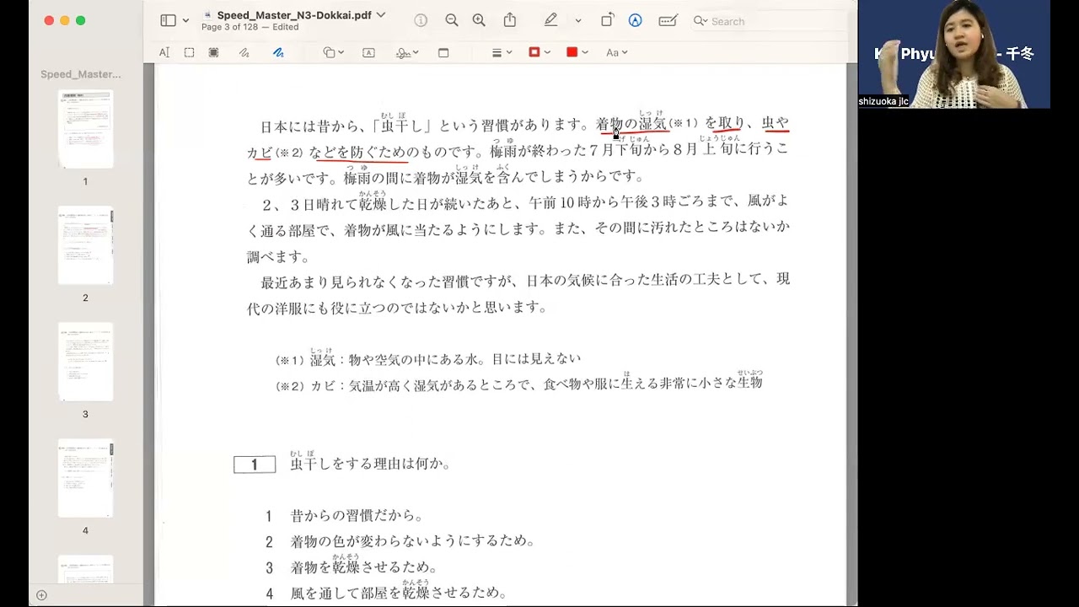Open the Speed_Master_N3-Dokkai.pdf title dropdown
The width and height of the screenshot is (1079, 607).
coord(380,15)
